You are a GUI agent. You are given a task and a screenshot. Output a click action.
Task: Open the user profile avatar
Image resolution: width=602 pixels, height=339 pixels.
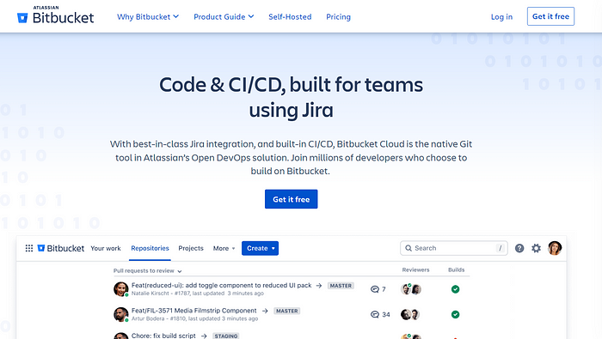(555, 248)
